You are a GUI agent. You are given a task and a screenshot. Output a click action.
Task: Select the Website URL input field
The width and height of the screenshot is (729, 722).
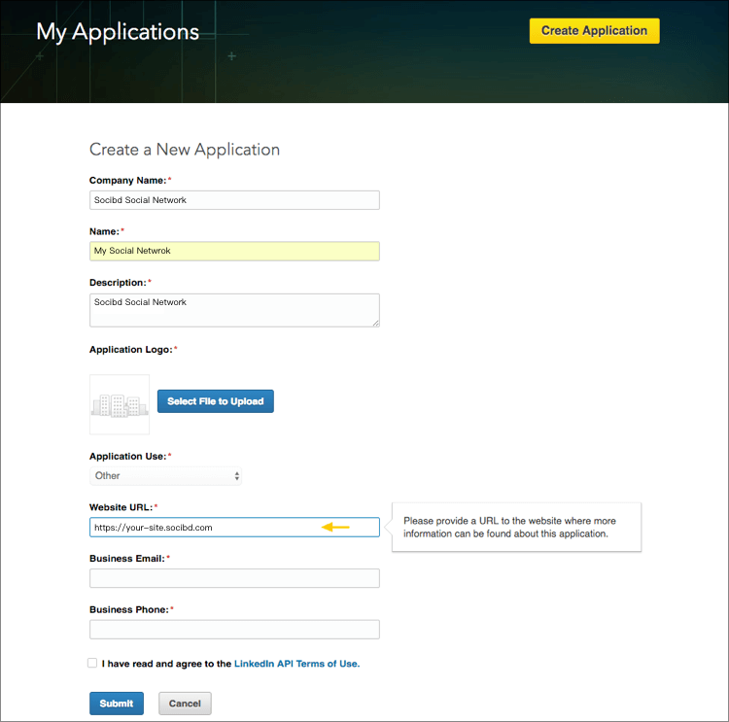click(204, 528)
